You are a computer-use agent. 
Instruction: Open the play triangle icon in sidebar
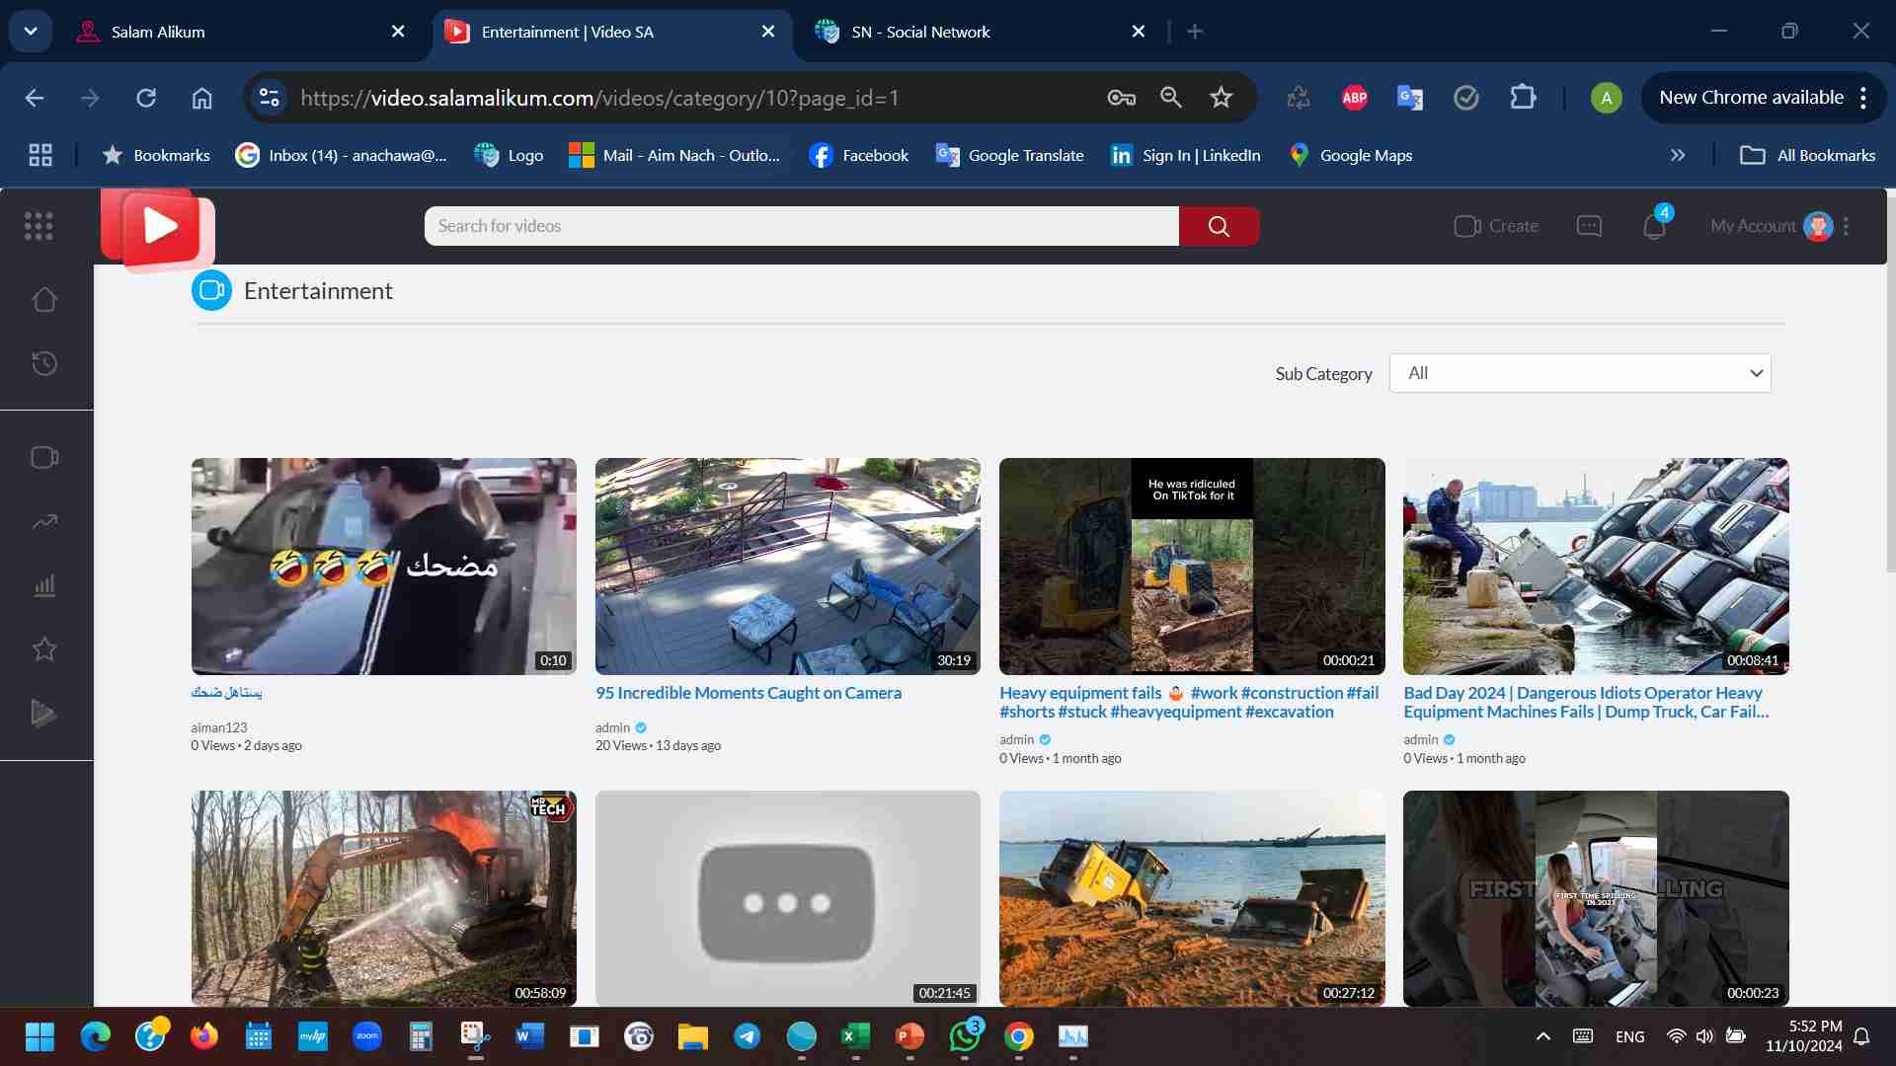click(x=44, y=713)
